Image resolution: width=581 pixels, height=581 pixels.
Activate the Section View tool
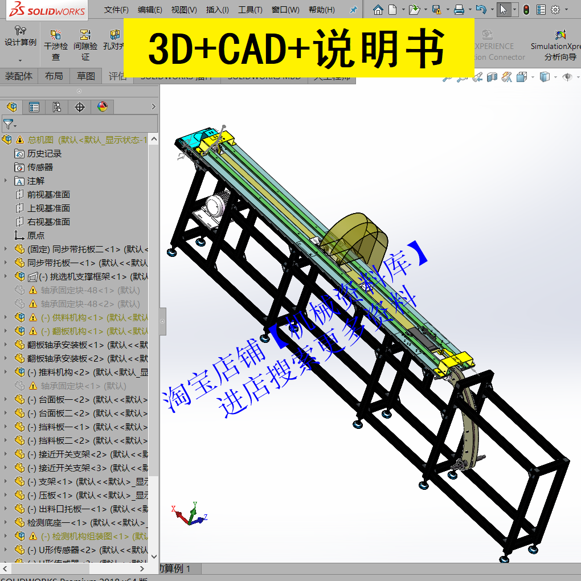click(492, 77)
